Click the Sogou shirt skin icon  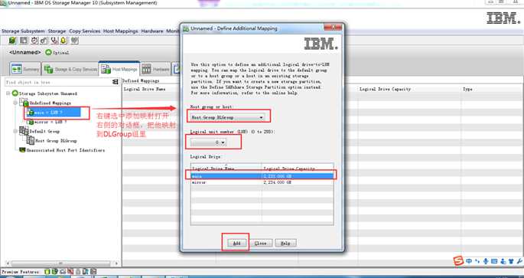tap(511, 261)
